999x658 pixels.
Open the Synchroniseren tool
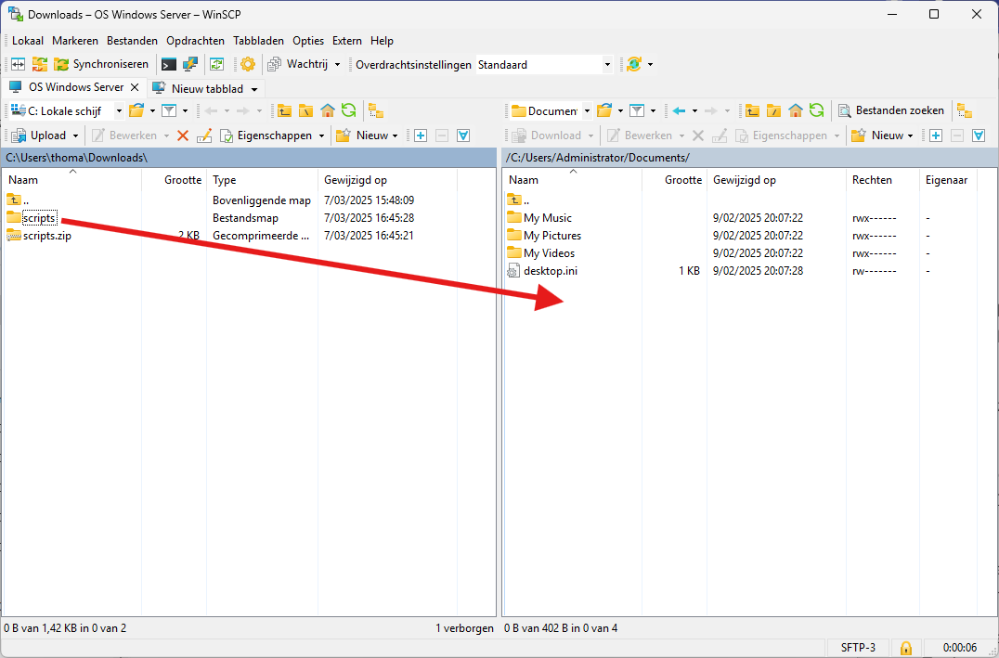tap(102, 64)
